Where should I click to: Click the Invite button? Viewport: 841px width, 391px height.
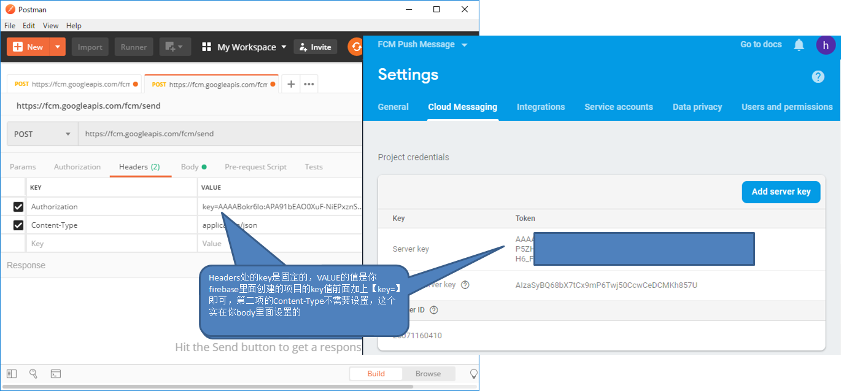click(316, 47)
